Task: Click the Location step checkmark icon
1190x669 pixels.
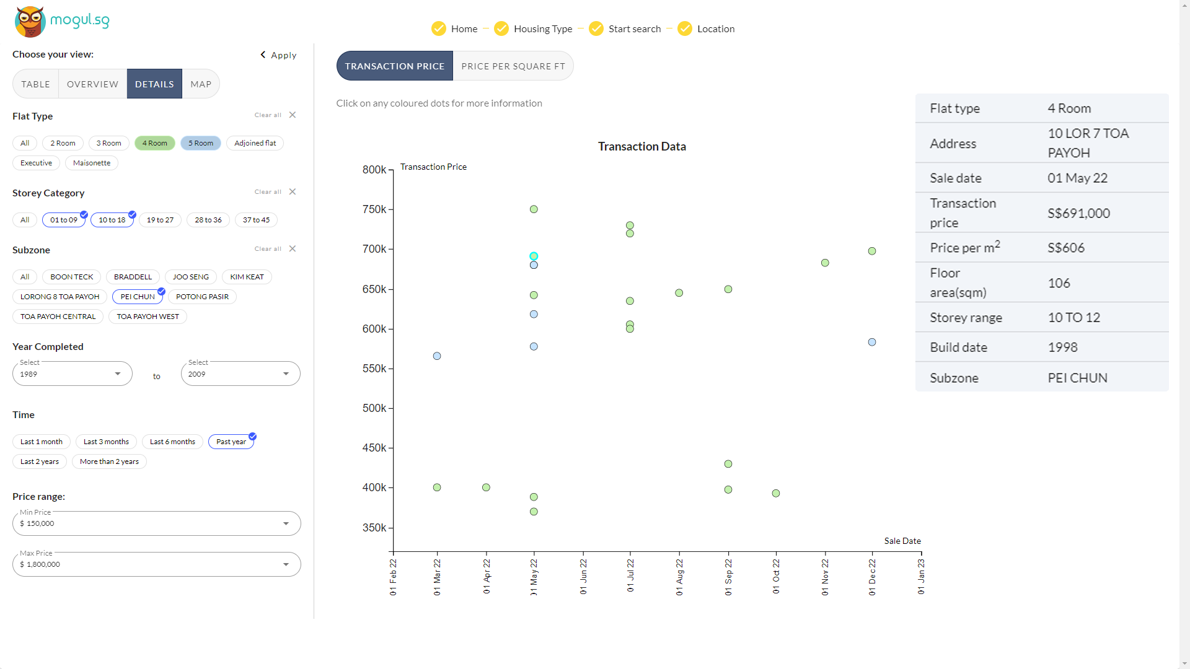Action: [685, 28]
